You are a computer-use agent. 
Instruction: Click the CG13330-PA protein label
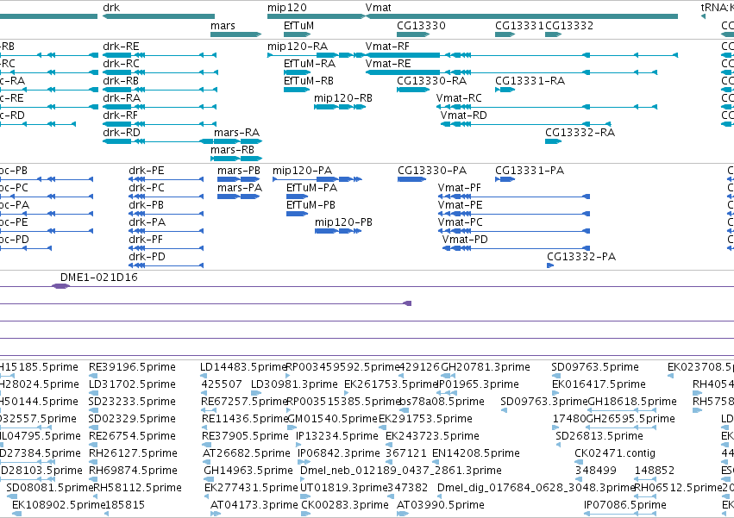(x=432, y=171)
